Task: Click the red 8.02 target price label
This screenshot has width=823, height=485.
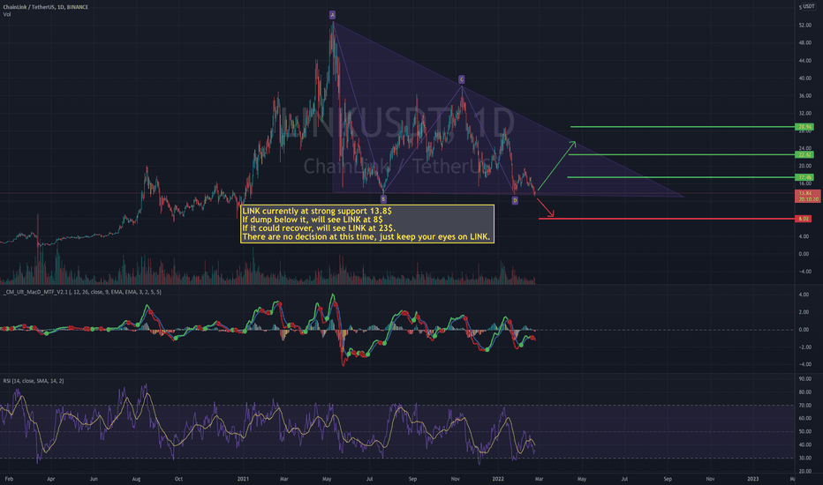Action: tap(804, 219)
